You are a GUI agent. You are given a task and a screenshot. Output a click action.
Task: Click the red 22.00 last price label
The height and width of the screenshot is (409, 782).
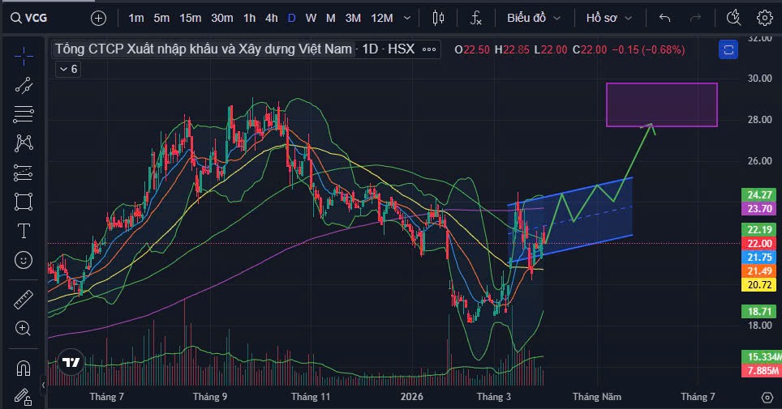click(759, 244)
